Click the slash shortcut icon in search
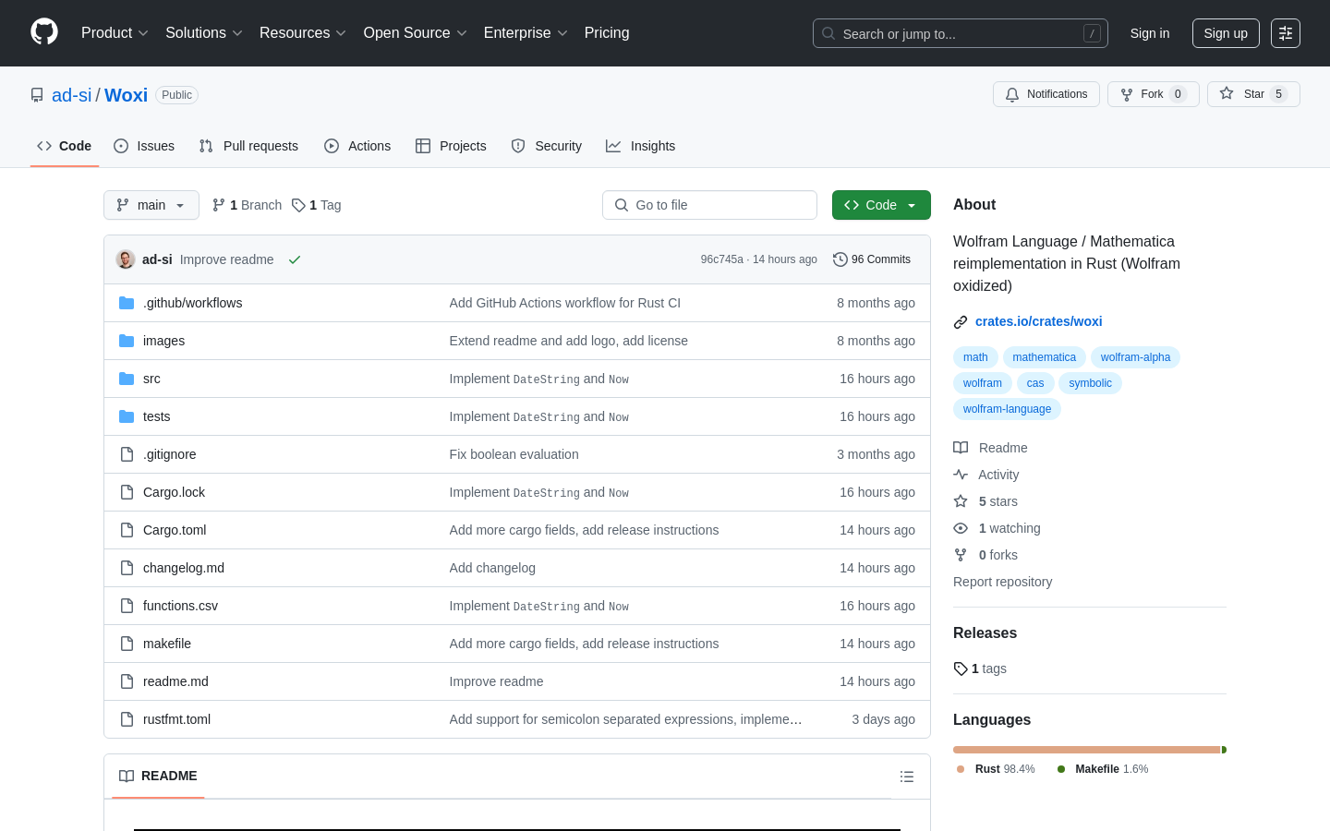Viewport: 1330px width, 831px height. tap(1092, 33)
